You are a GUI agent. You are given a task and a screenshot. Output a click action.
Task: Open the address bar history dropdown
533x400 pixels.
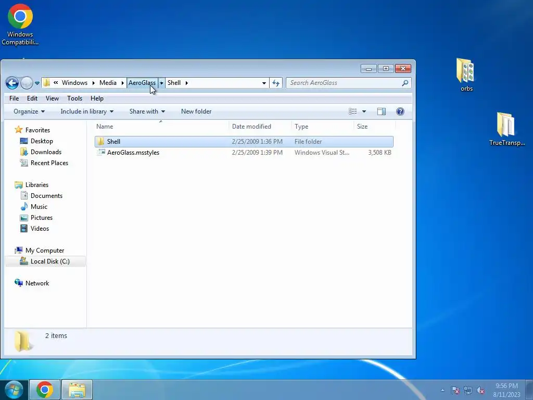point(264,83)
